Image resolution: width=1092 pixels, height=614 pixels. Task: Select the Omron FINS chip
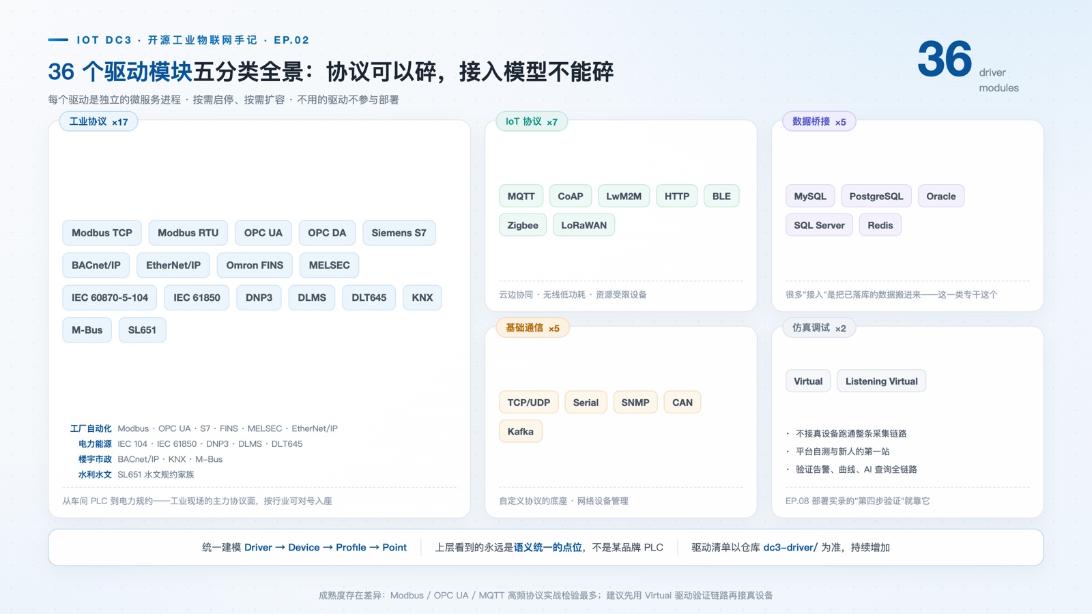pos(255,265)
